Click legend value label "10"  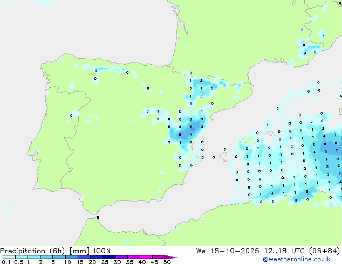coord(67,262)
